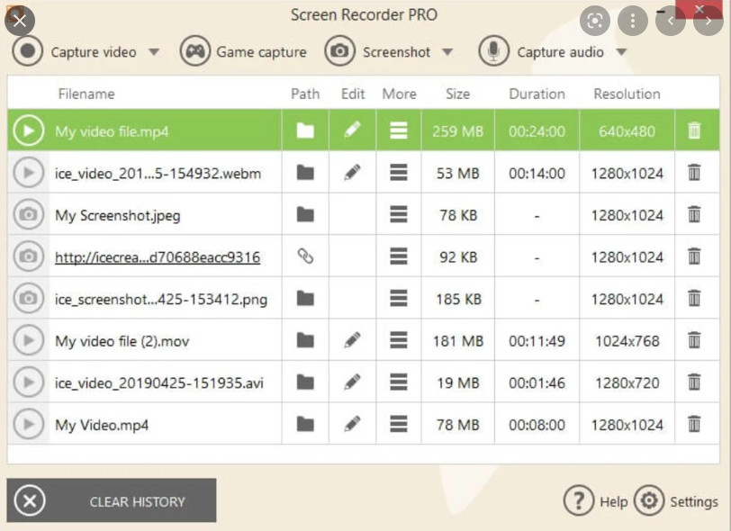This screenshot has width=731, height=531.
Task: Click the camera thumbnail for ice_screenshot png
Action: 29,299
